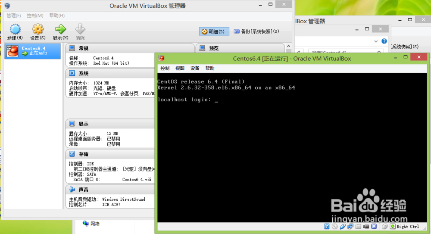Click the '12 MB' video memory value
This screenshot has width=431, height=234.
pyautogui.click(x=112, y=134)
